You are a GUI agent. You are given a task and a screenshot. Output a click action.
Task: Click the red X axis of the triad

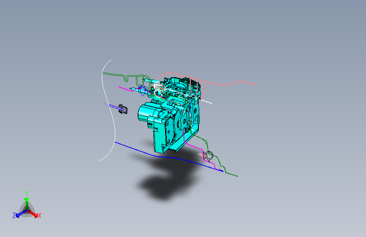tap(34, 213)
